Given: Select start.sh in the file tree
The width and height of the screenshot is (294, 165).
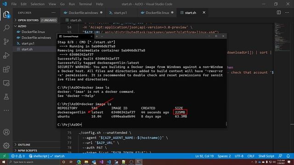Looking at the screenshot, I should pyautogui.click(x=36, y=49).
